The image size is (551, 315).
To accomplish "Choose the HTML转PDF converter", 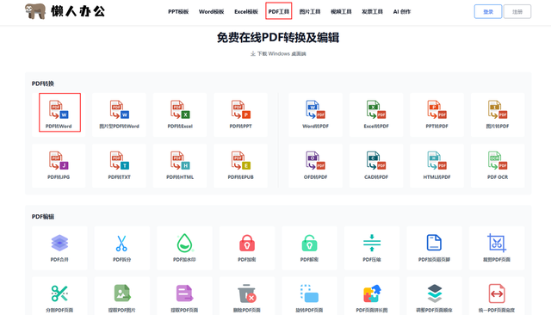I will 436,166.
